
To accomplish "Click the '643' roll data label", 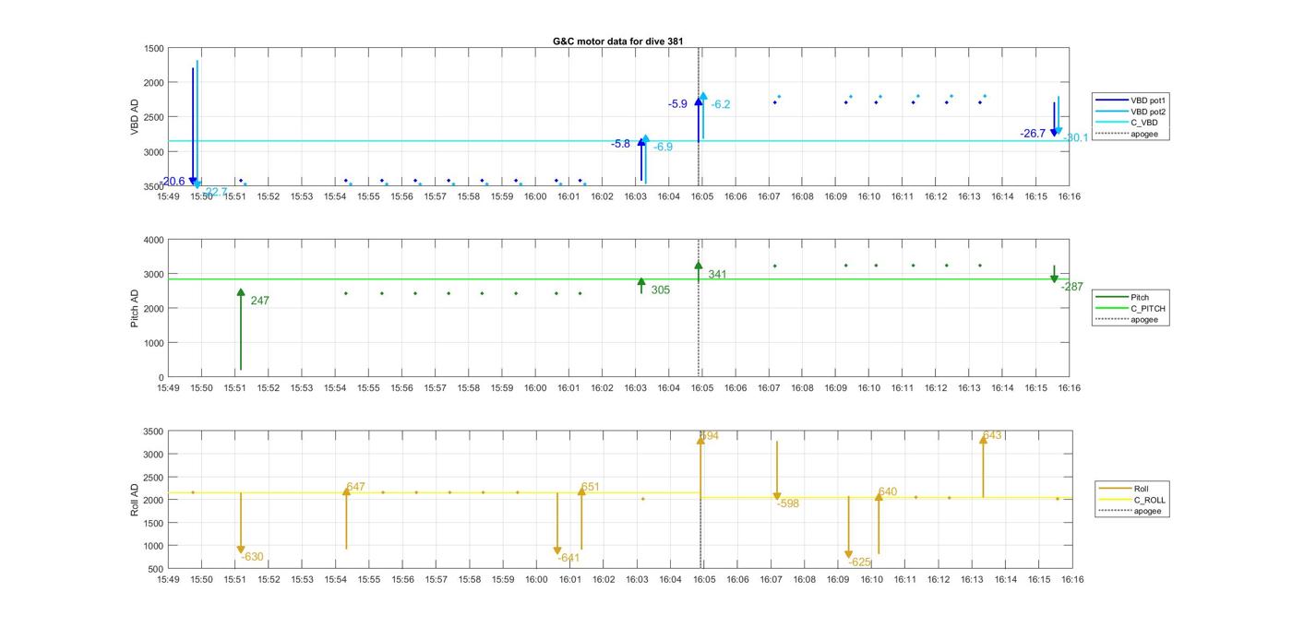I will click(x=992, y=435).
